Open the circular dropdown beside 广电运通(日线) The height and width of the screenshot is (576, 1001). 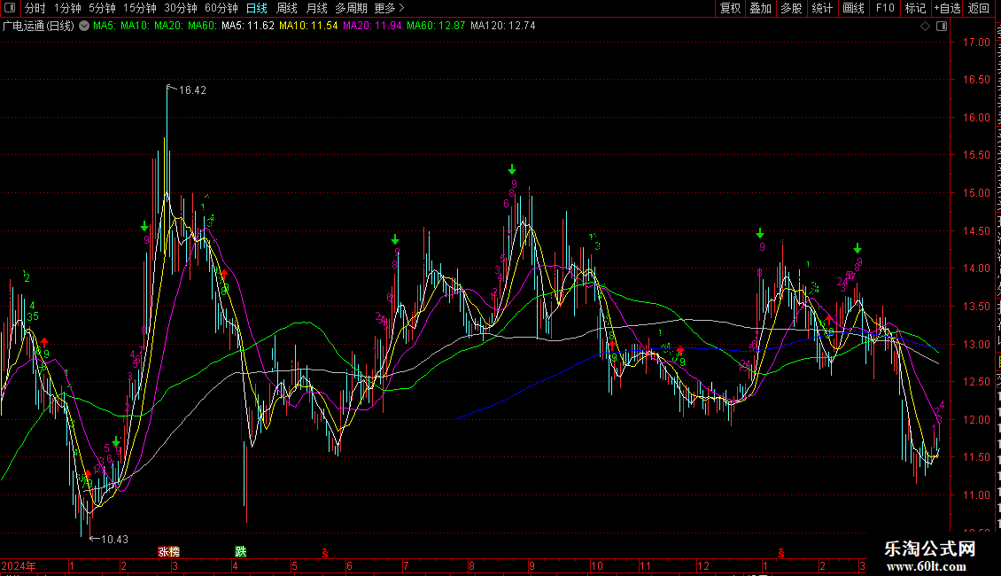83,26
